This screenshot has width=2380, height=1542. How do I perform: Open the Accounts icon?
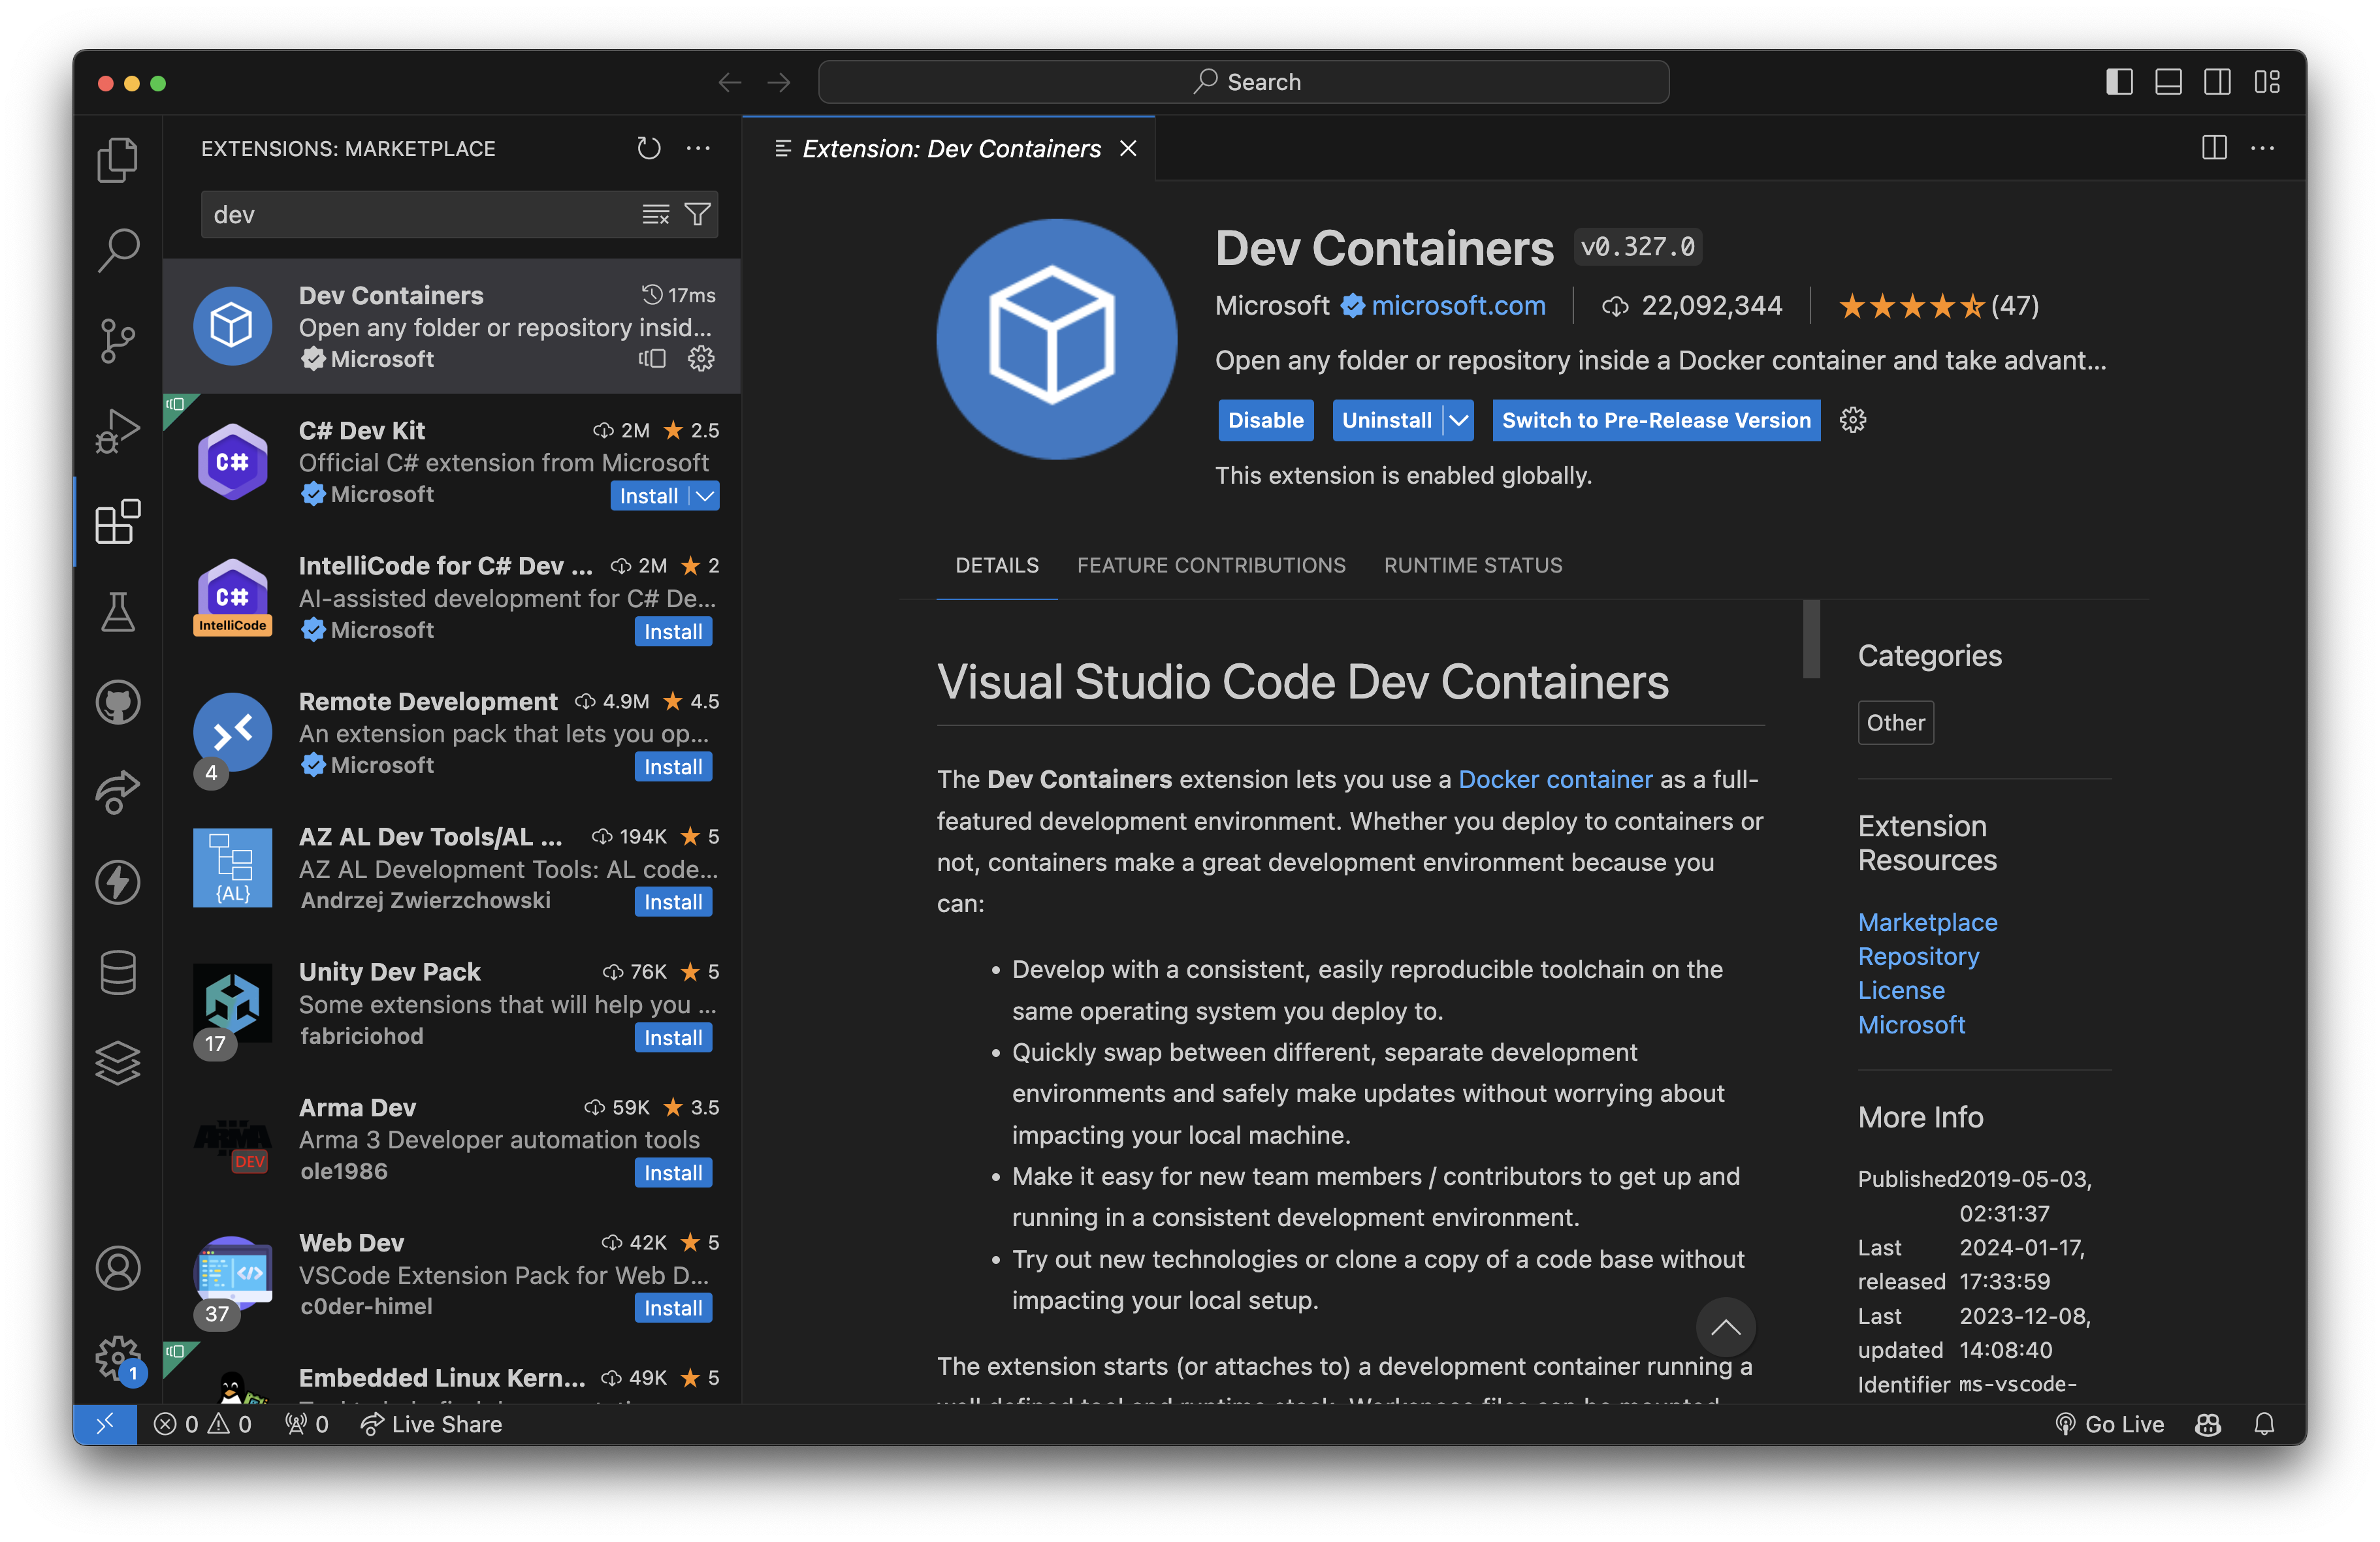[x=118, y=1268]
